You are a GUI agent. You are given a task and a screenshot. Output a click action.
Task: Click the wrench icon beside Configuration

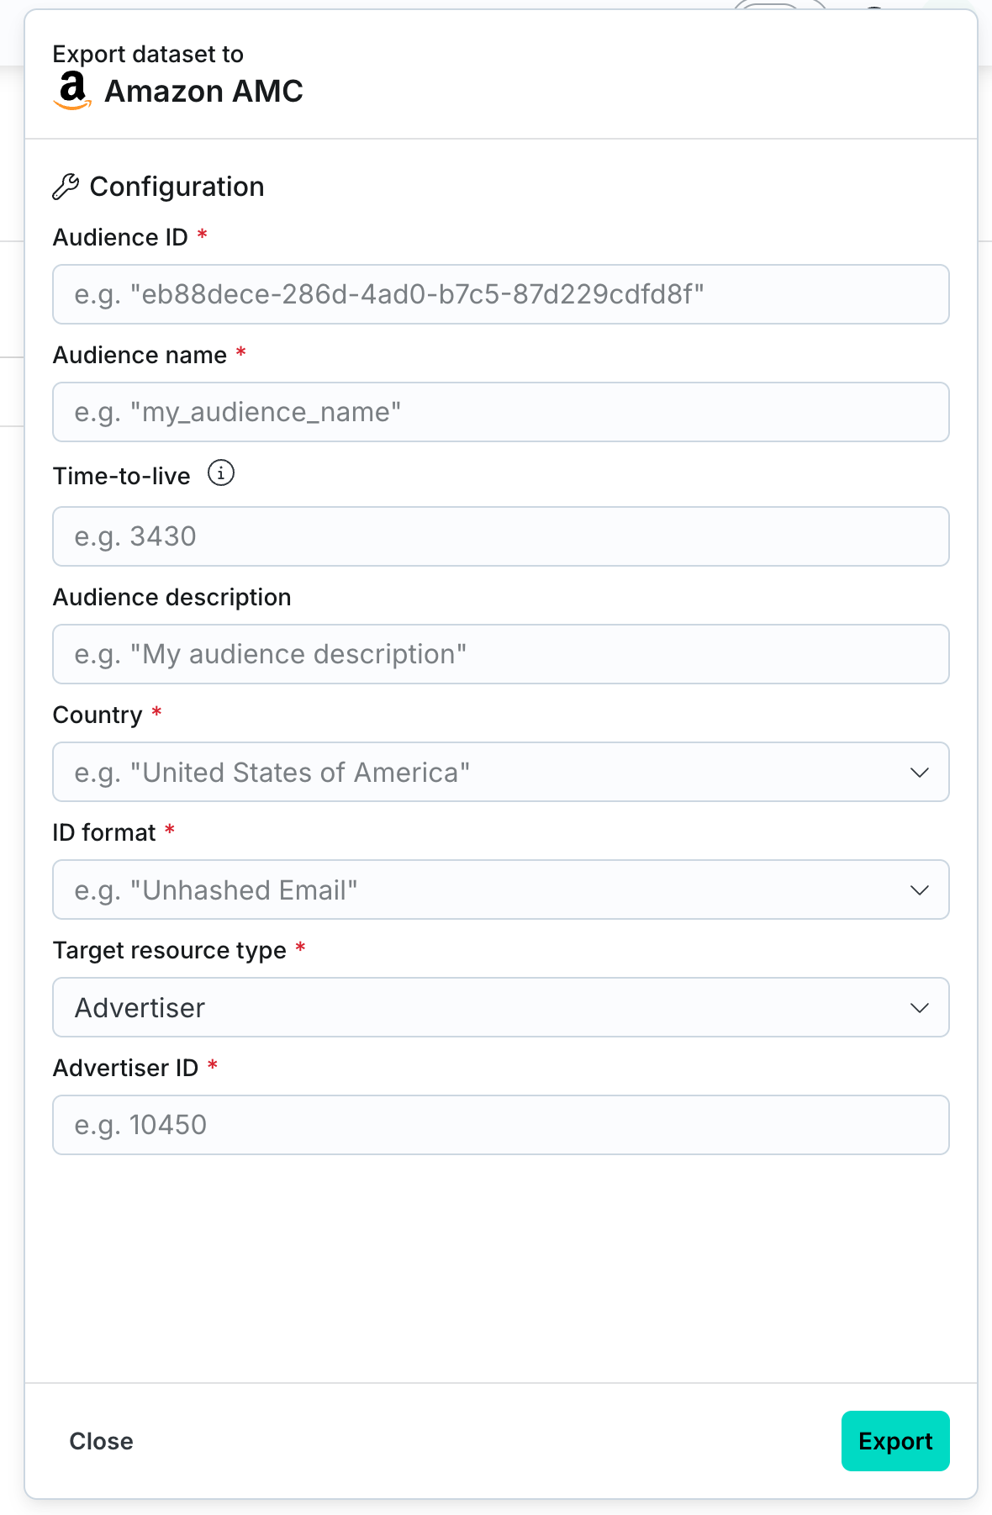coord(66,187)
